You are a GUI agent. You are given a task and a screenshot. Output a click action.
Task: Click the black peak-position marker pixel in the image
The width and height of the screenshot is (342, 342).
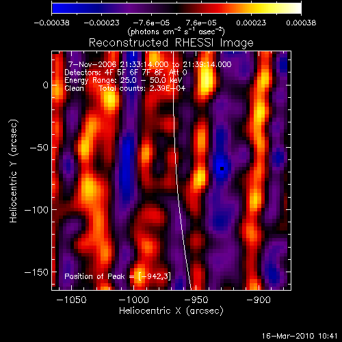tap(222, 169)
